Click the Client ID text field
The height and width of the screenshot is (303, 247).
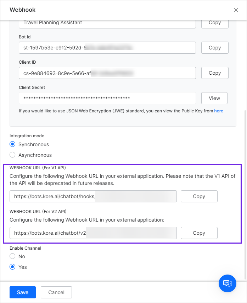107,73
